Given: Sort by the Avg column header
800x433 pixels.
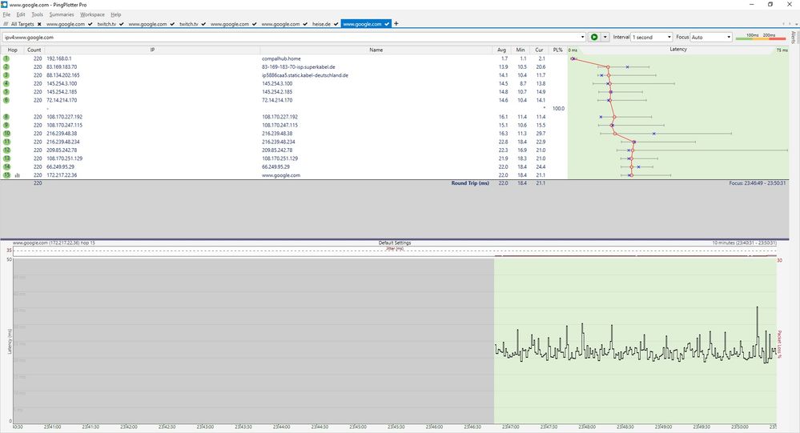Looking at the screenshot, I should tap(503, 50).
